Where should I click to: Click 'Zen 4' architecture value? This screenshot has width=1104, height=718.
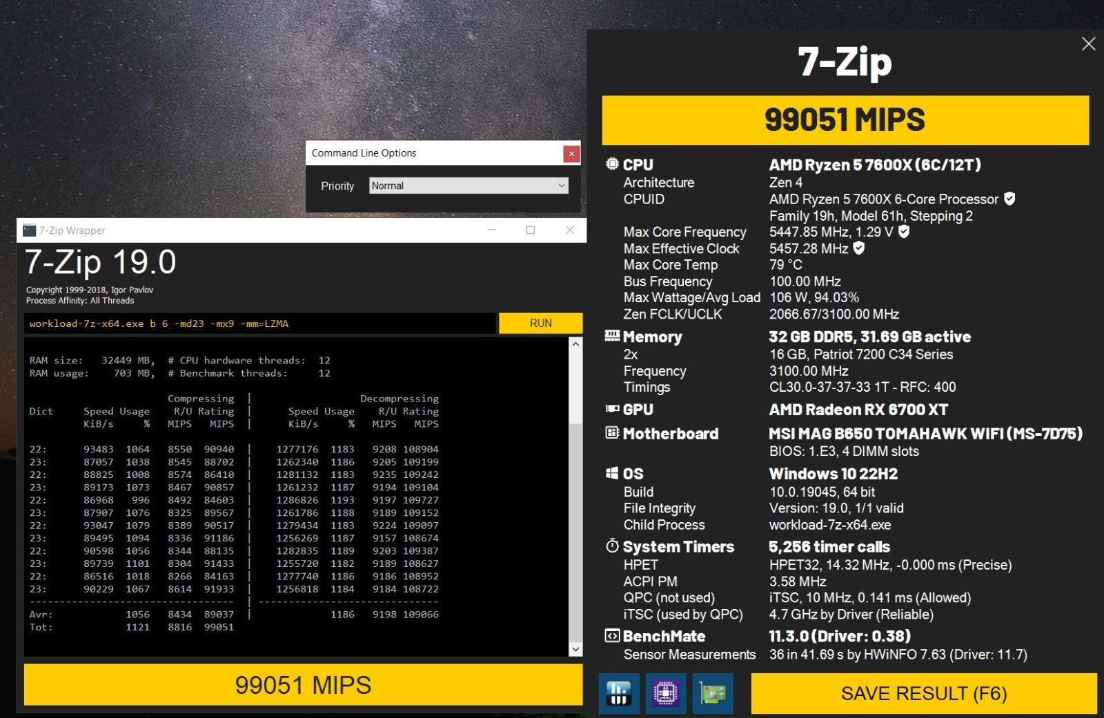786,182
